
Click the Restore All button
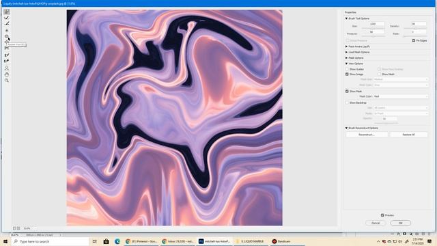(x=408, y=135)
